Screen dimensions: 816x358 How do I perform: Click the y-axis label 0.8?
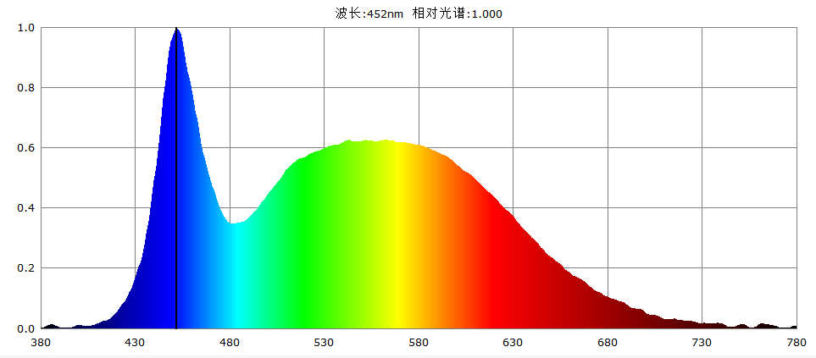26,88
